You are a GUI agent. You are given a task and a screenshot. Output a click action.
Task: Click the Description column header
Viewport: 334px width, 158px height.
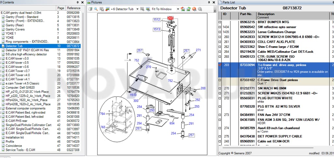point(293,16)
